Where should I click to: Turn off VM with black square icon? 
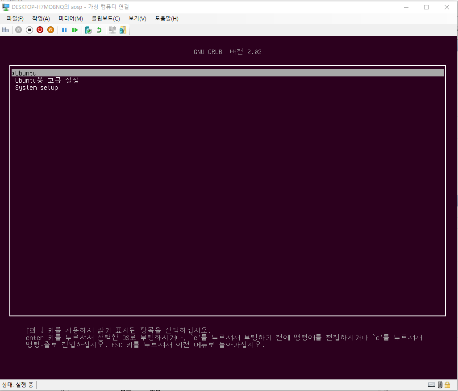(x=29, y=30)
